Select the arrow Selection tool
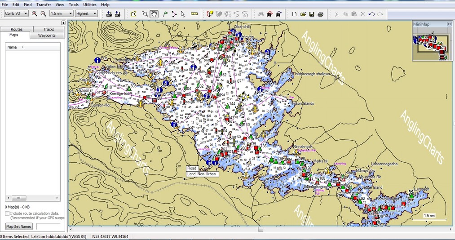The width and height of the screenshot is (455, 240). point(182,13)
